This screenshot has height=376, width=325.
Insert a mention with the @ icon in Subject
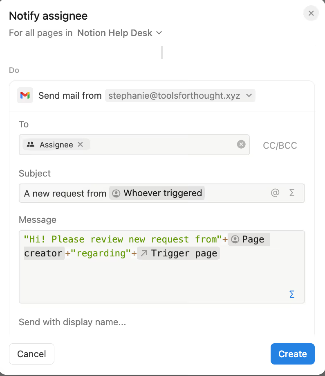tap(275, 193)
